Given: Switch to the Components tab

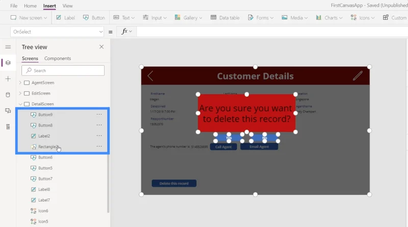Looking at the screenshot, I should point(58,59).
